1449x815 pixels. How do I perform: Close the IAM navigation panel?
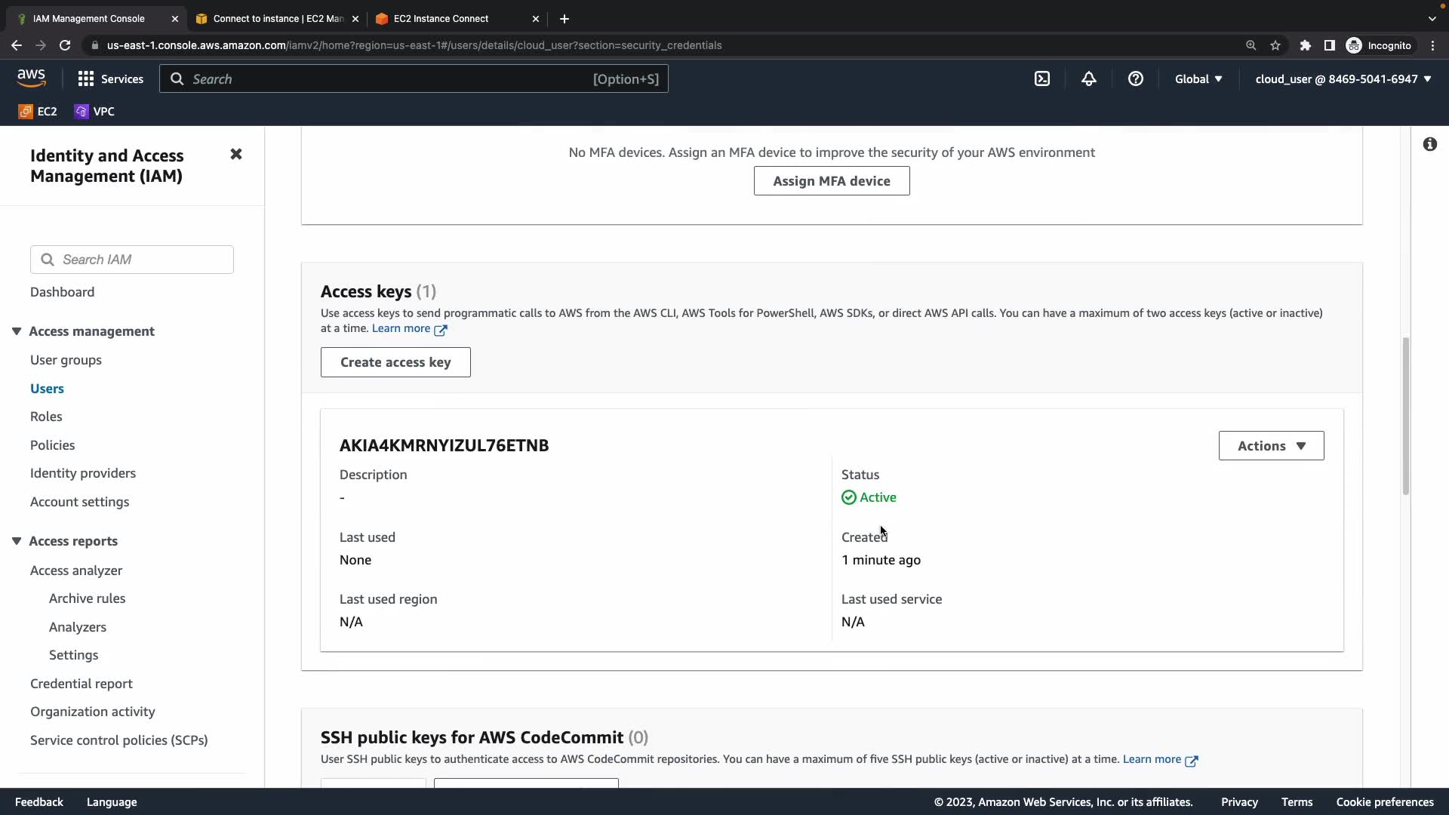click(x=236, y=155)
